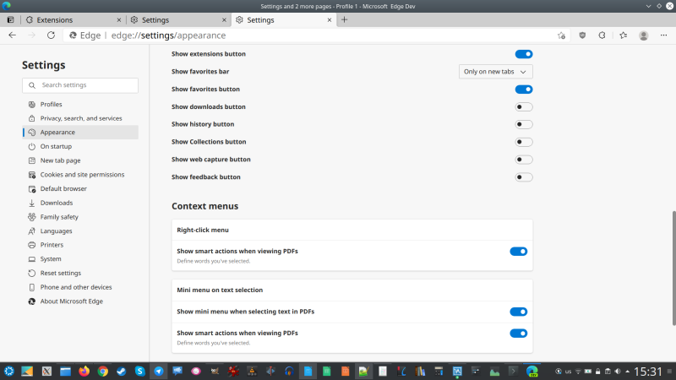Click the page vertical scrollbar thumb
This screenshot has width=676, height=380.
point(673,268)
